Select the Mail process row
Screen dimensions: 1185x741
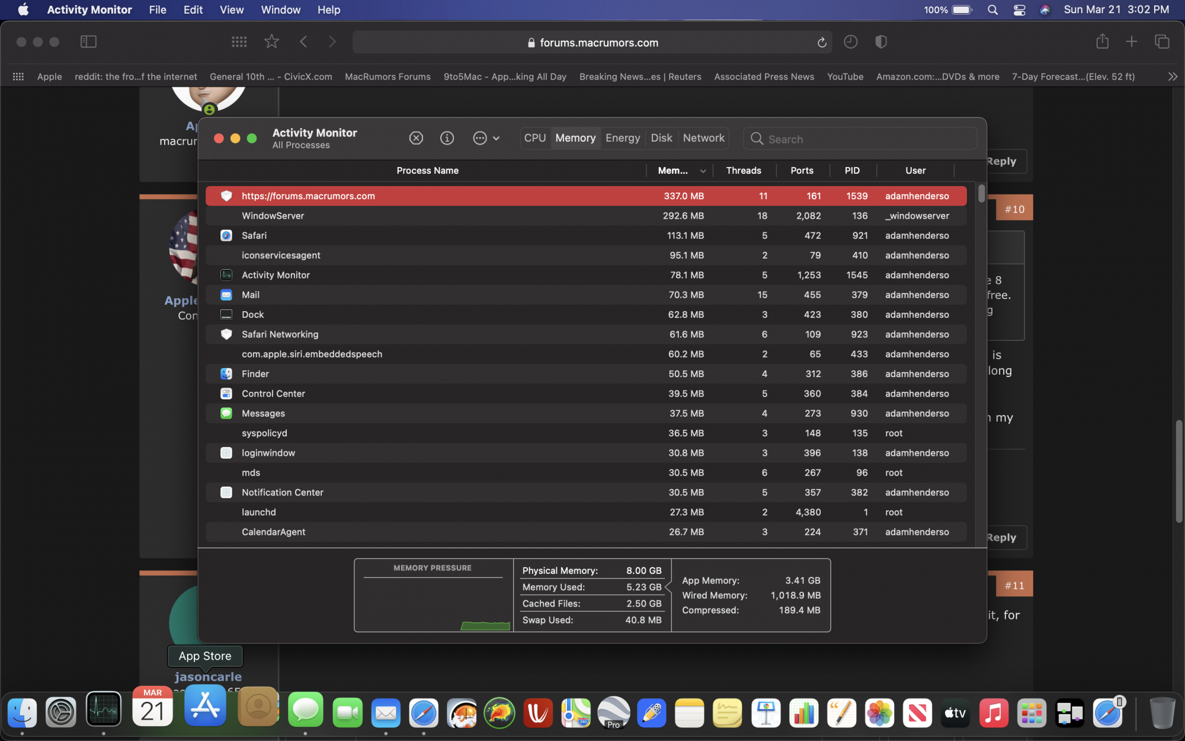(x=586, y=295)
